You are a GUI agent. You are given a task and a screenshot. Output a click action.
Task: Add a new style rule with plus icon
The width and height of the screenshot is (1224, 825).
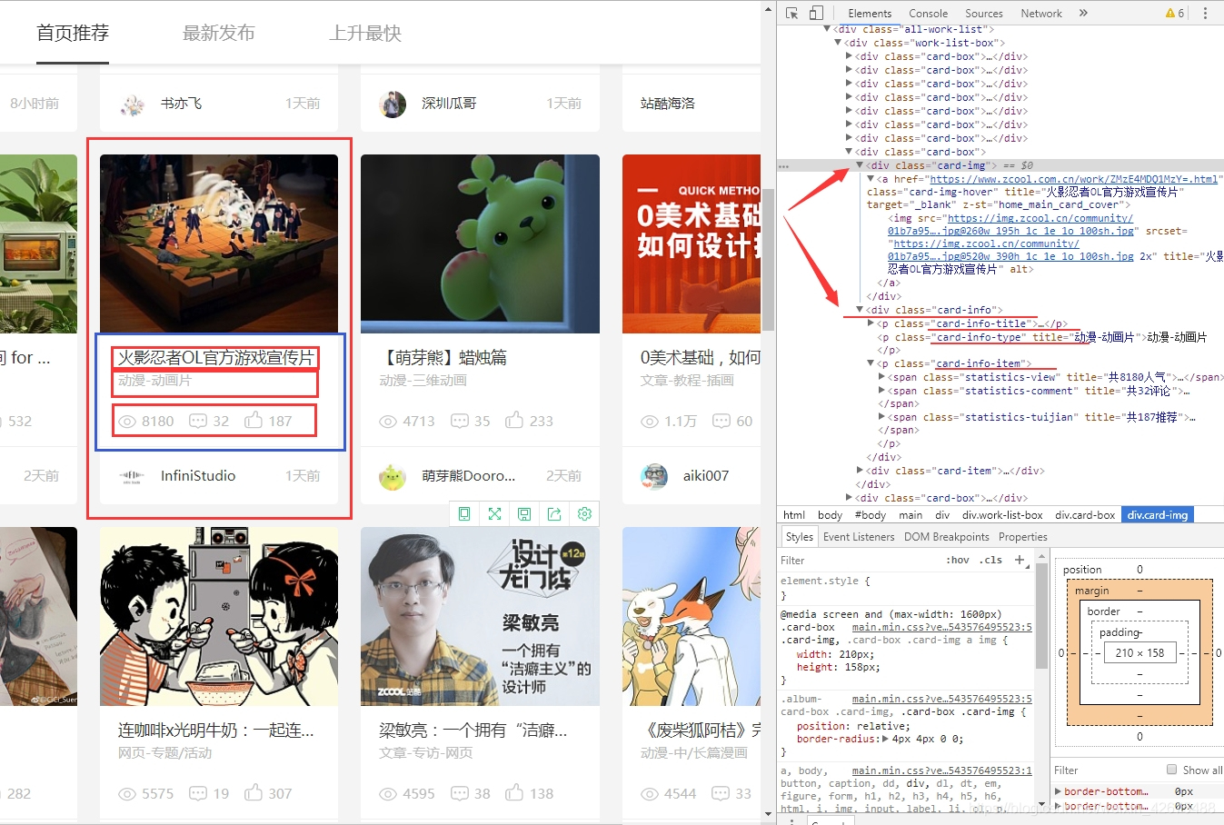(1019, 560)
